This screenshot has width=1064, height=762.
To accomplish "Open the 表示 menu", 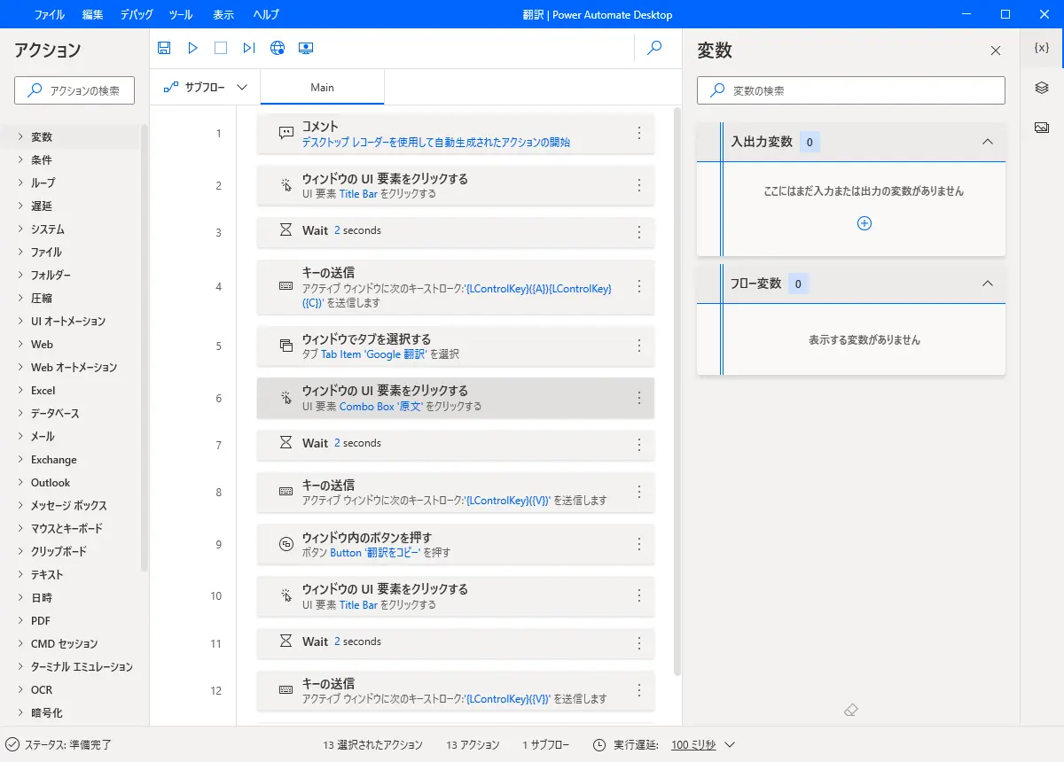I will point(223,15).
